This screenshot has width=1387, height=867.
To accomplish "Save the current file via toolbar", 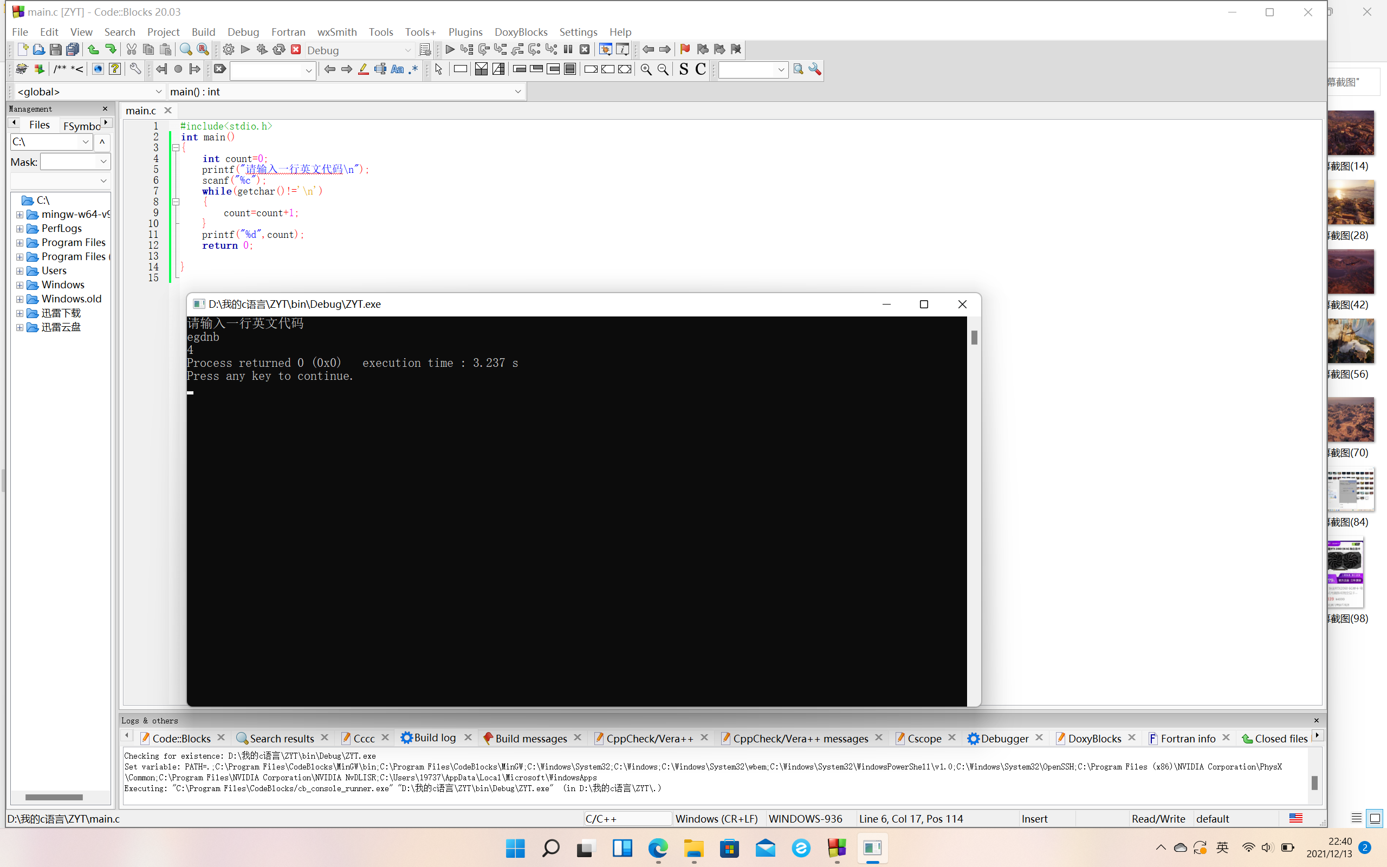I will tap(55, 49).
